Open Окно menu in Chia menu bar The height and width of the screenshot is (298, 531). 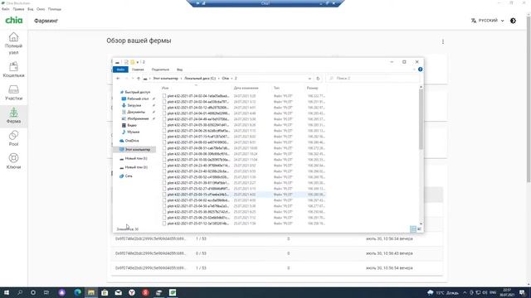click(x=41, y=9)
